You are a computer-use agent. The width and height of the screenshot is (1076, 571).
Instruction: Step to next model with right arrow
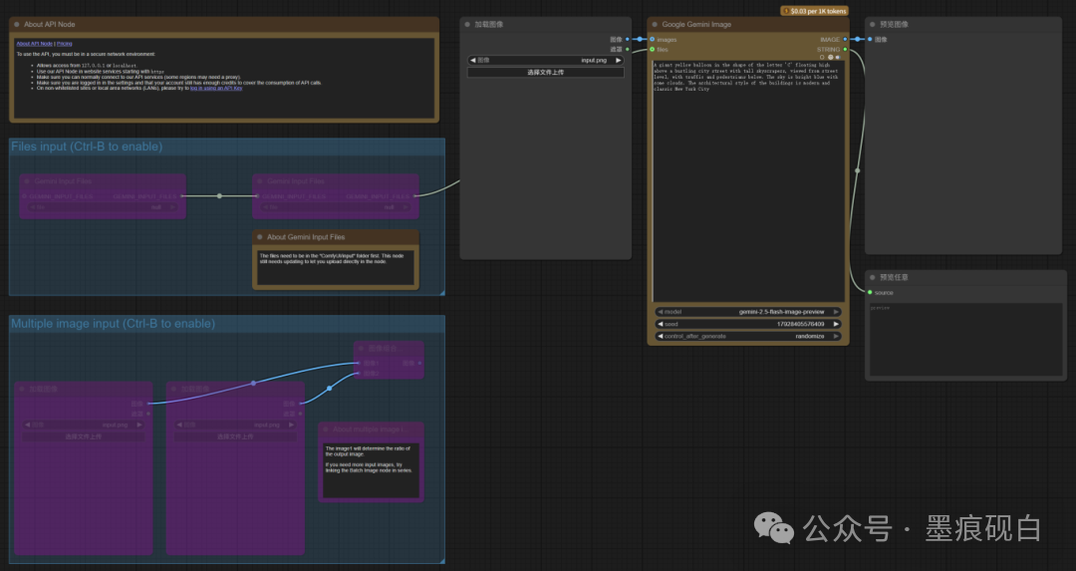pyautogui.click(x=836, y=312)
